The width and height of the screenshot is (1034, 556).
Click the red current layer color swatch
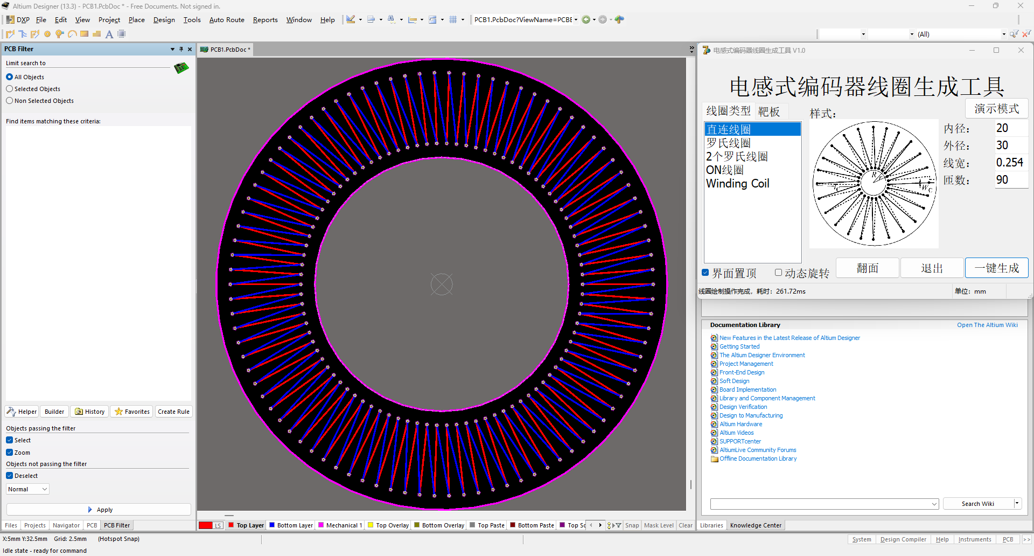pyautogui.click(x=206, y=525)
